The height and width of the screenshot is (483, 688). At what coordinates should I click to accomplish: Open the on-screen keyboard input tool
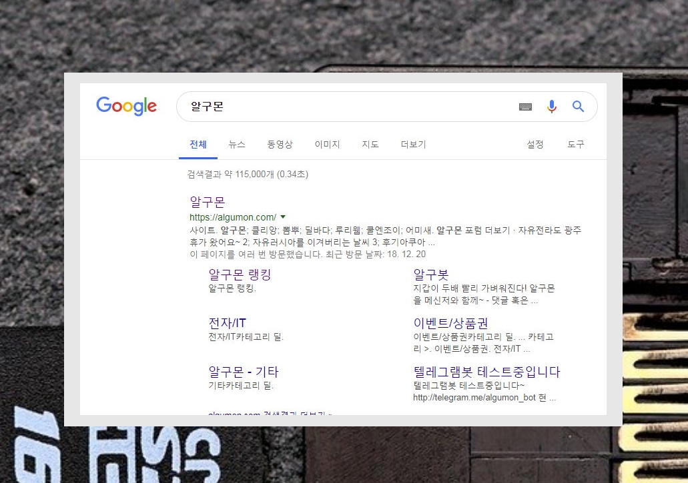point(525,107)
